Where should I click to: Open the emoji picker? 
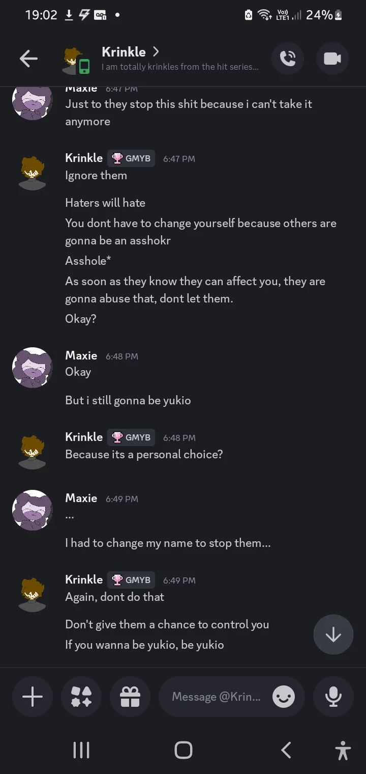tap(284, 697)
